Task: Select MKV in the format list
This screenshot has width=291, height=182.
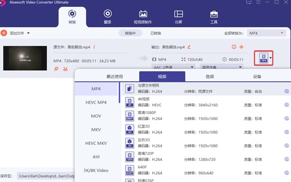Action: click(x=96, y=130)
